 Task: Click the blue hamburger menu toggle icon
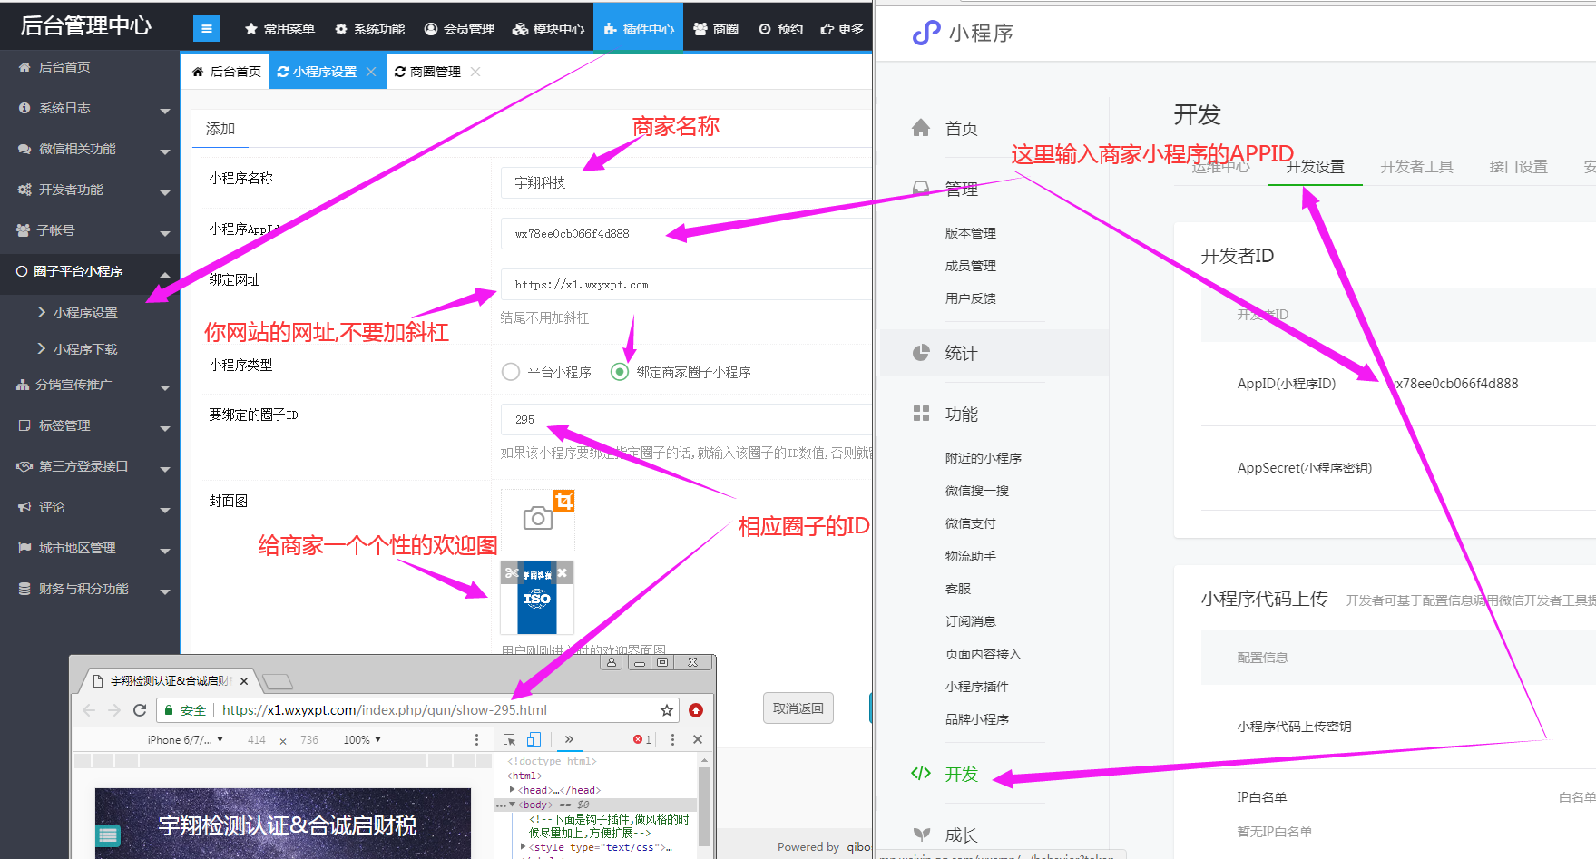click(x=206, y=29)
